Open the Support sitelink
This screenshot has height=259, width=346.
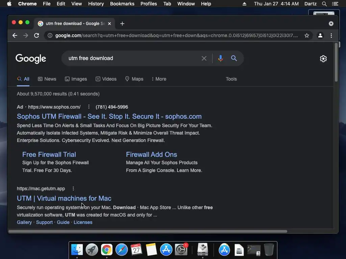(x=44, y=223)
